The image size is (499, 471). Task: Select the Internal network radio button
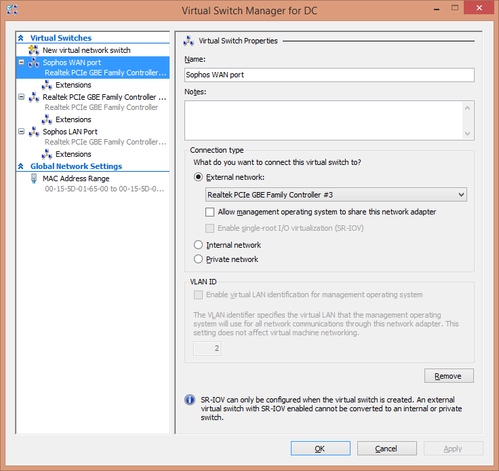pos(198,244)
